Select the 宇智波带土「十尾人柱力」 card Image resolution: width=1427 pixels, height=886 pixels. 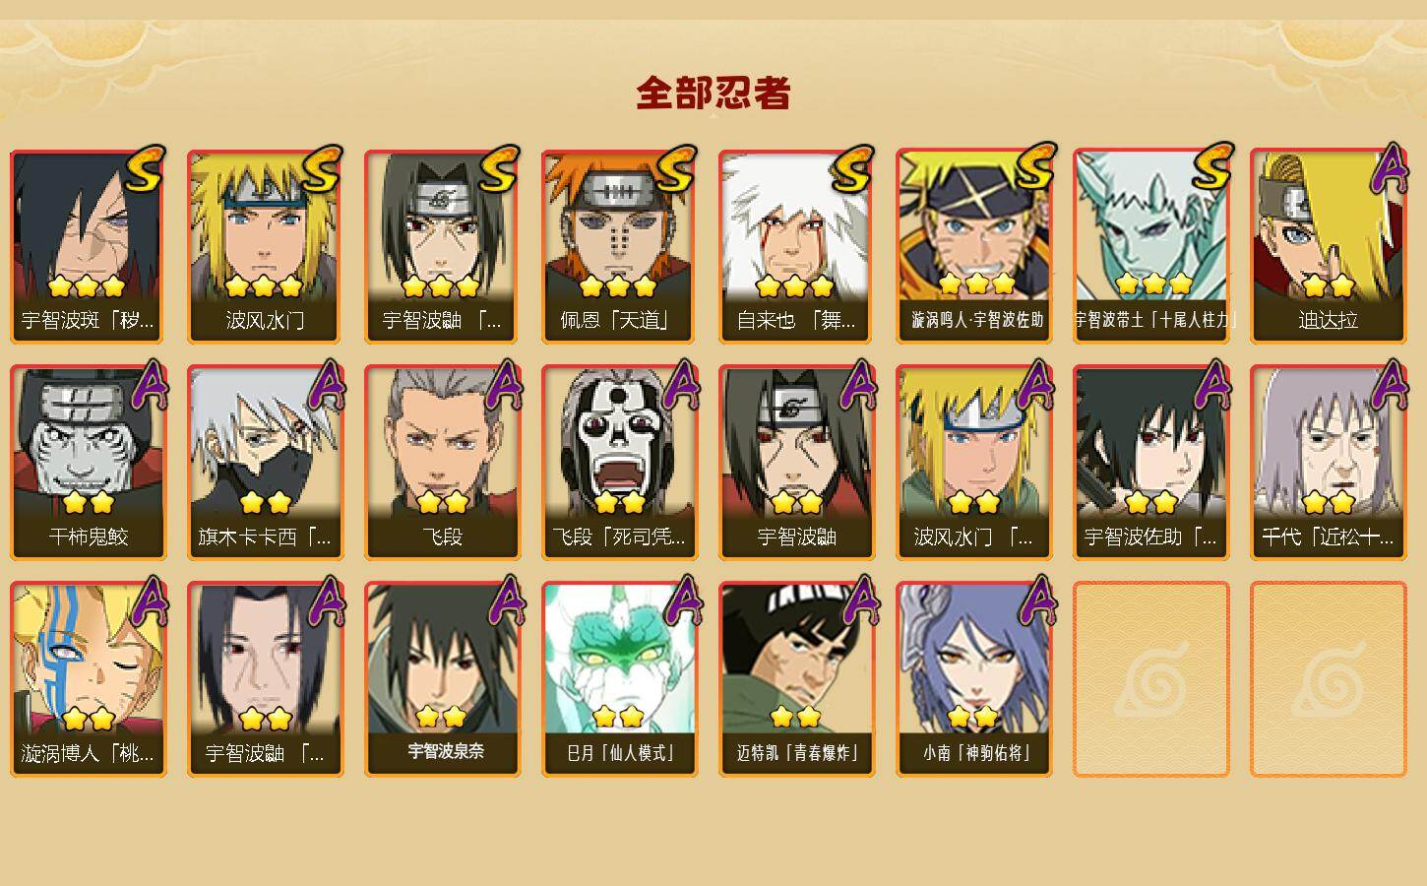[x=1150, y=246]
